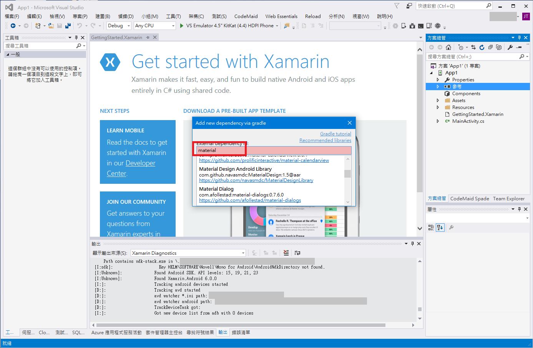Image resolution: width=533 pixels, height=348 pixels.
Task: Toggle pin on the Toolbox panel
Action: tap(76, 38)
